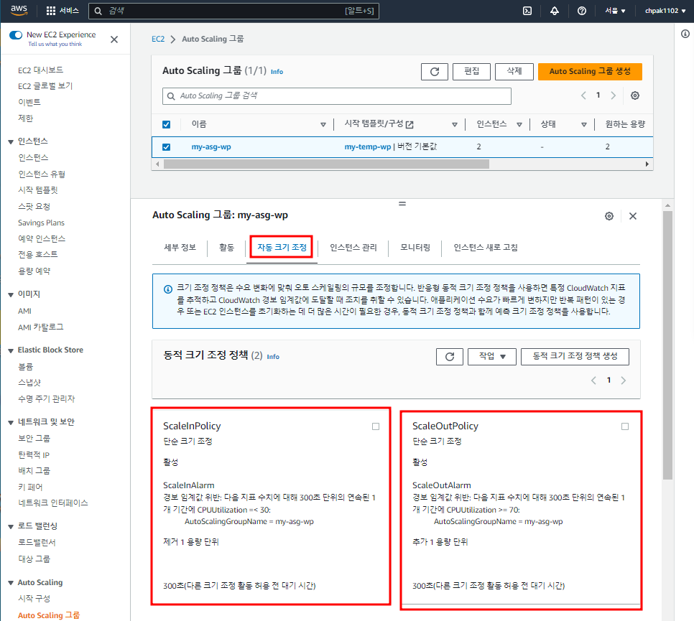Sort by the 이름 column arrow
694x621 pixels.
tap(323, 125)
